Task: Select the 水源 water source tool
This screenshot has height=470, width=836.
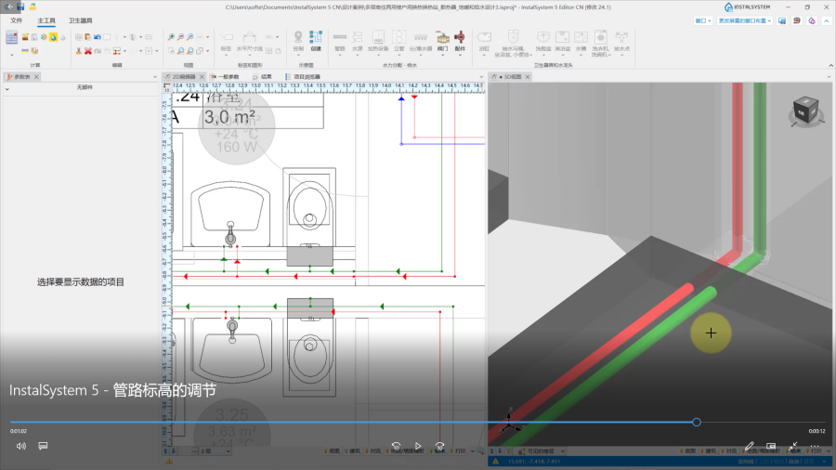Action: 358,42
